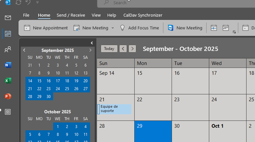Viewport: 255px width, 142px height.
Task: Click the Undo arrow in title bar
Action: point(28,2)
